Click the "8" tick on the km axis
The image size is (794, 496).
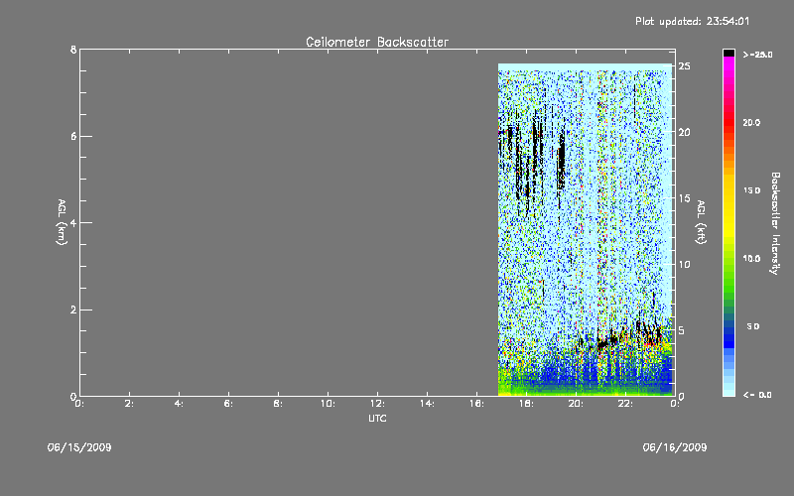click(x=73, y=50)
